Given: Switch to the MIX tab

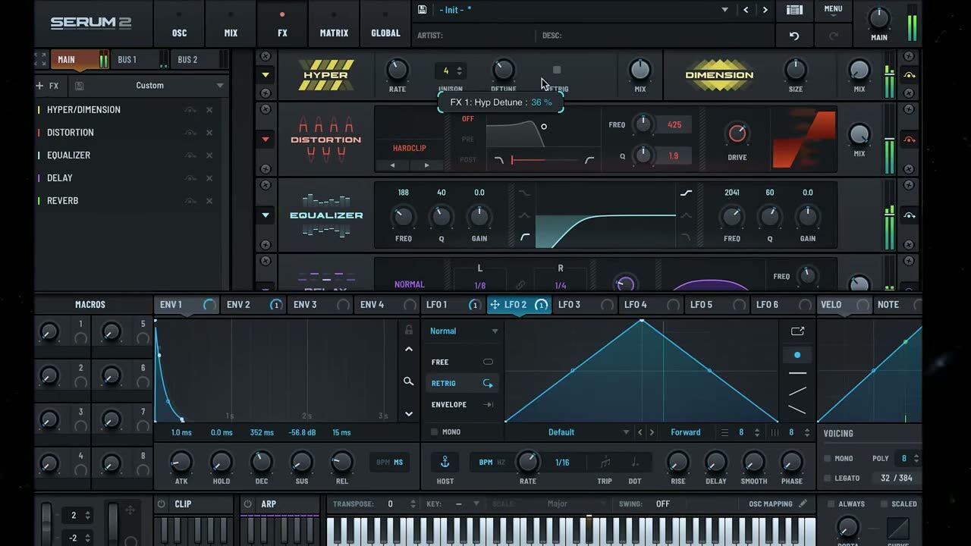Looking at the screenshot, I should (x=231, y=24).
